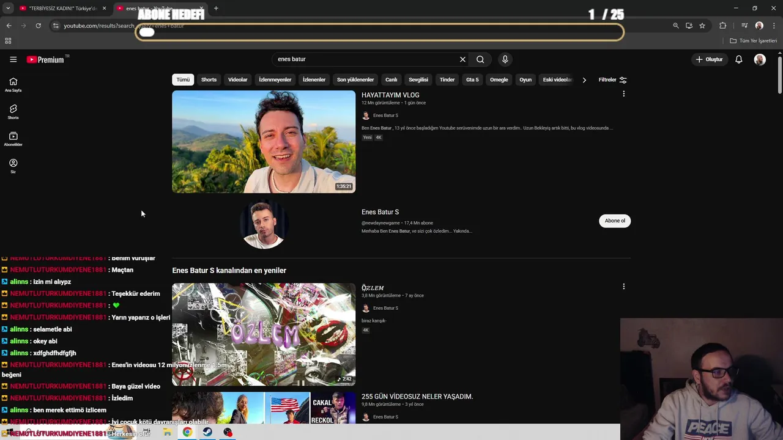The height and width of the screenshot is (440, 783).
Task: Open Chrome three-dot menu
Action: [x=774, y=26]
